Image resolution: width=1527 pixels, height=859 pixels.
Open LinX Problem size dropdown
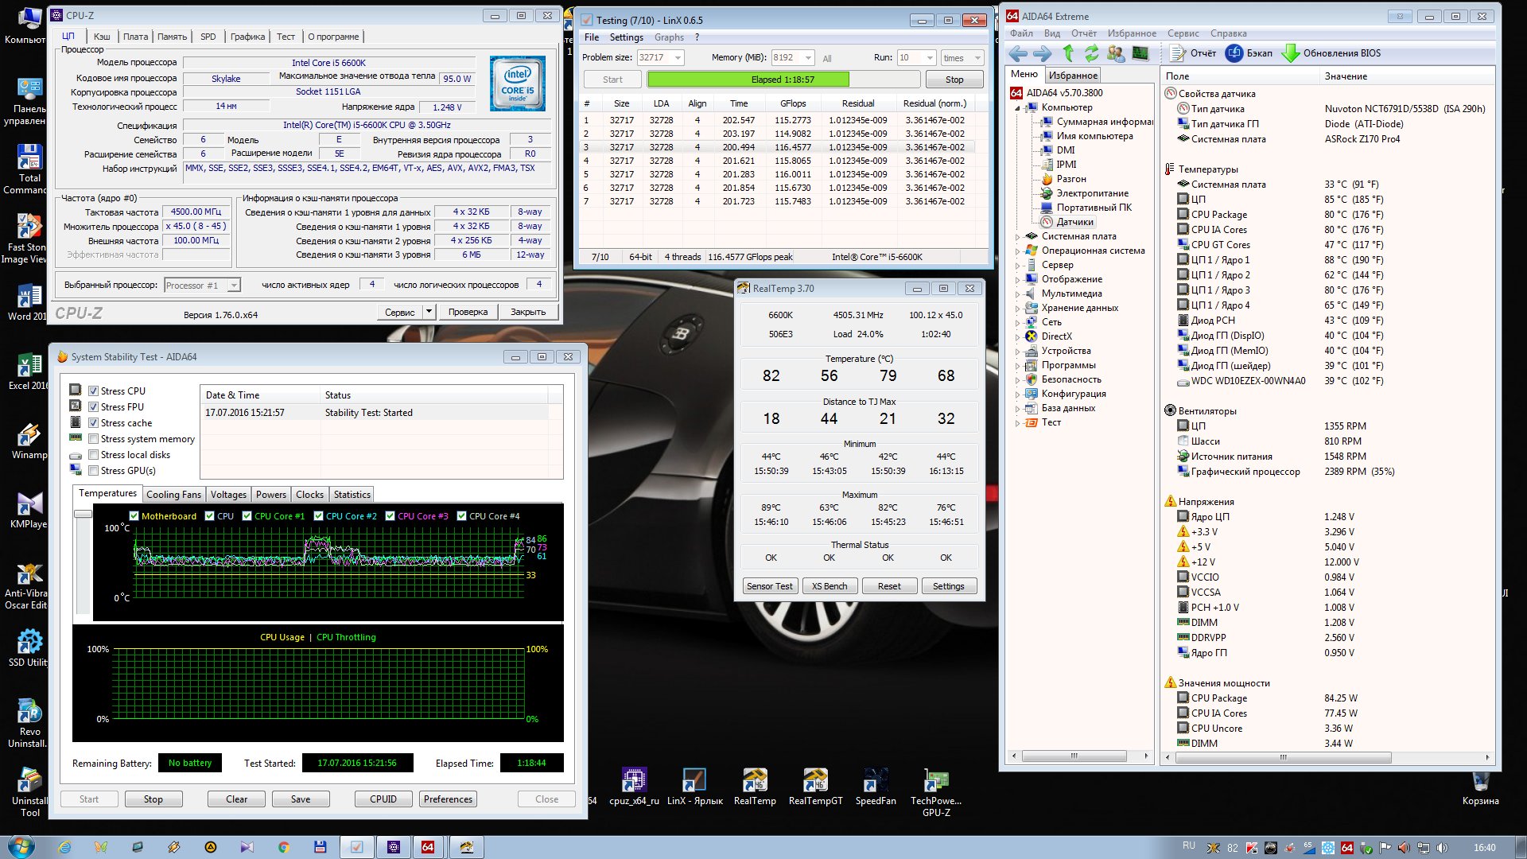678,57
